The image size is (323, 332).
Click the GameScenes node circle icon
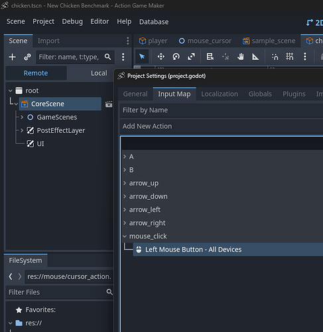coord(31,117)
